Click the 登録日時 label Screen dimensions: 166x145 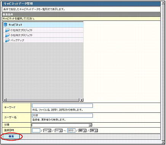coord(9,130)
